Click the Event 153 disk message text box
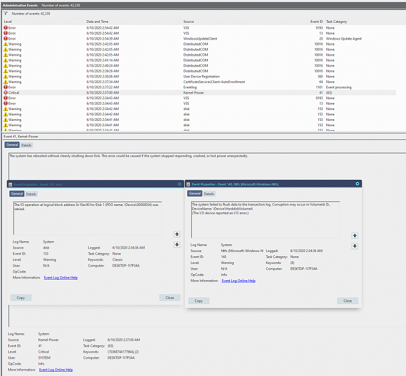Screen dimensions: 406x376 click(88, 218)
